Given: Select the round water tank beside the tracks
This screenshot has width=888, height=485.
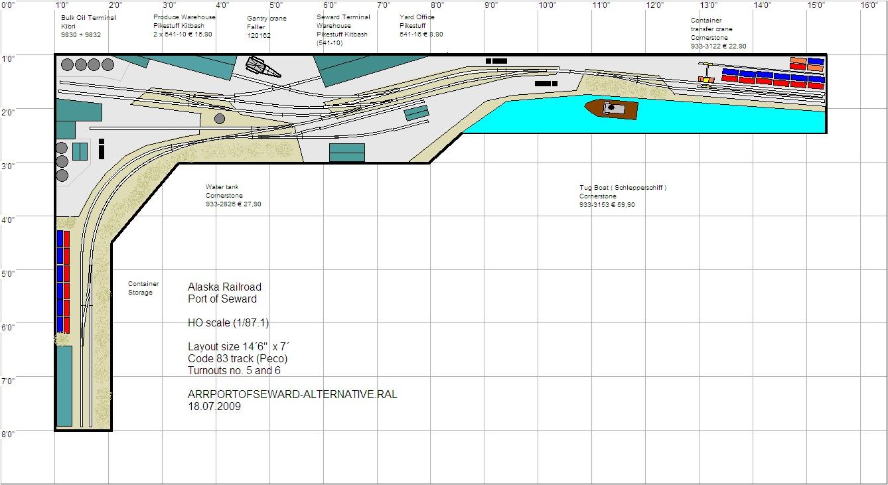Looking at the screenshot, I should [220, 119].
